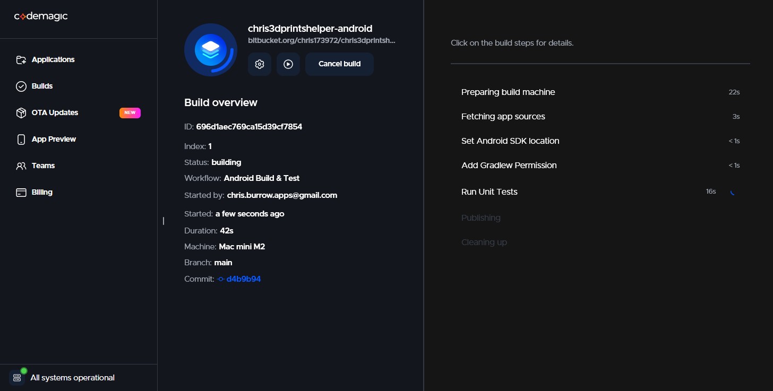Viewport: 773px width, 391px height.
Task: Click the Billing card icon
Action: [x=21, y=192]
